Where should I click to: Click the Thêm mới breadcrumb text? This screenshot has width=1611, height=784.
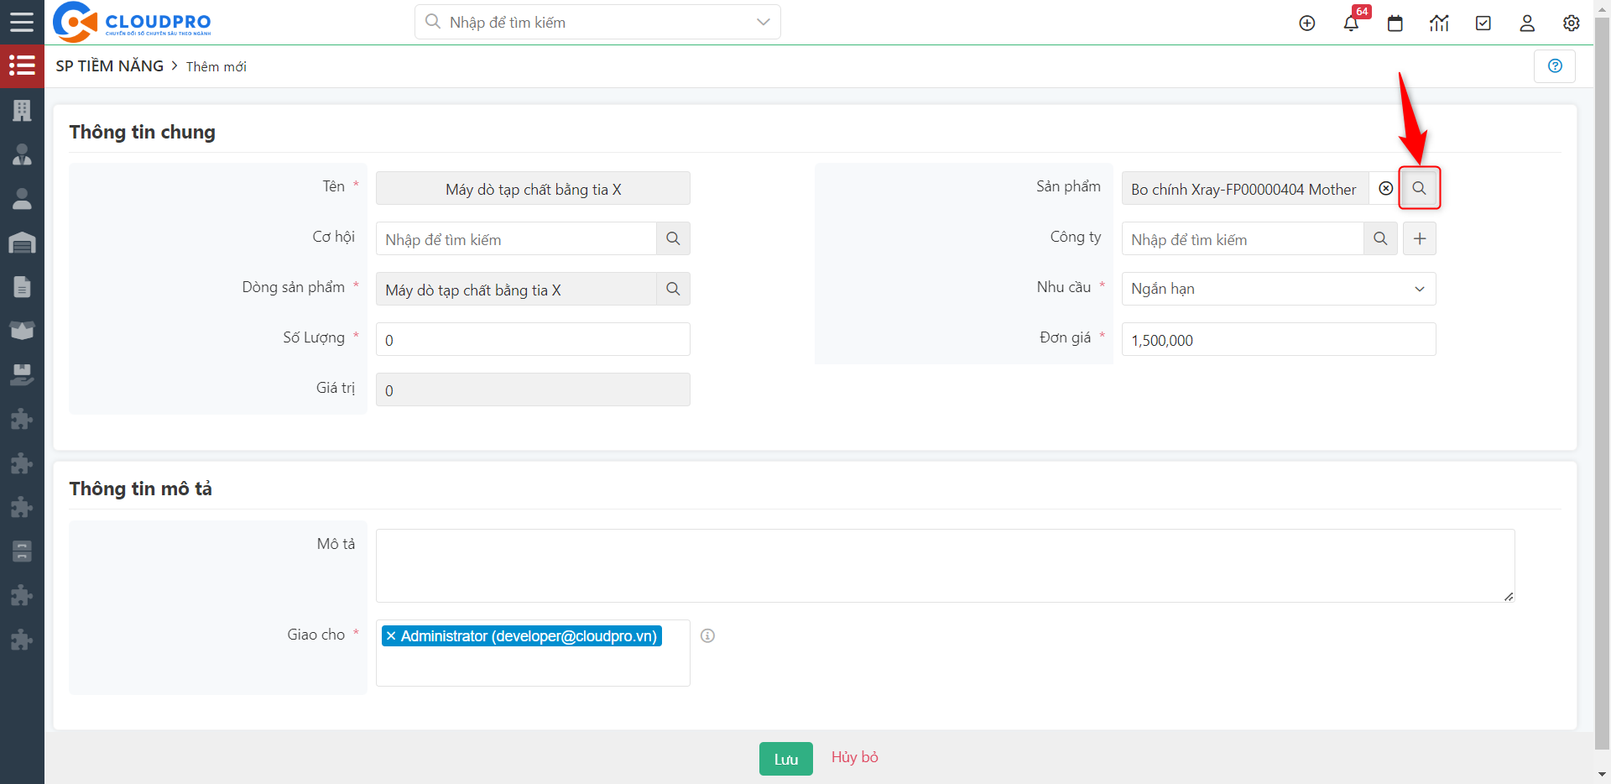[216, 66]
